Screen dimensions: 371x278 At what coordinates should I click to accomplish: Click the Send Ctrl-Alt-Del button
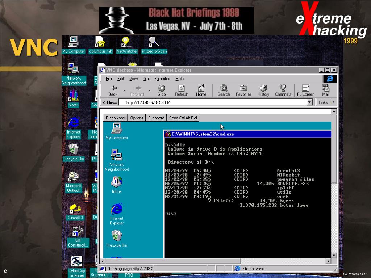183,118
